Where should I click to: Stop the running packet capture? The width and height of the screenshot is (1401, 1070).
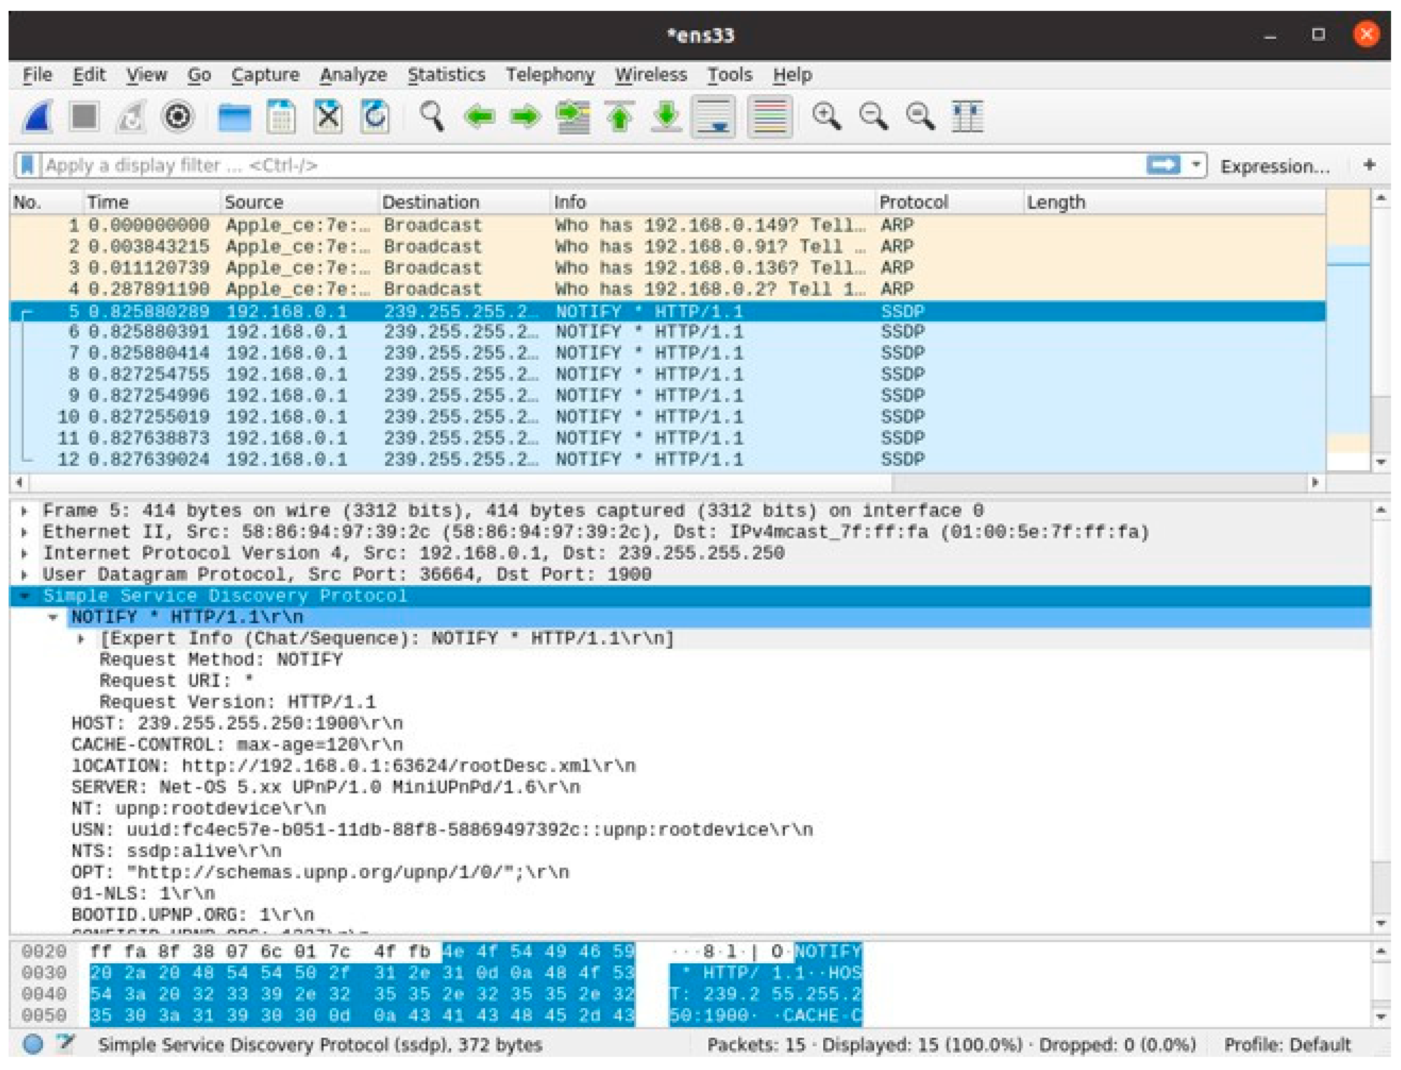coord(84,117)
